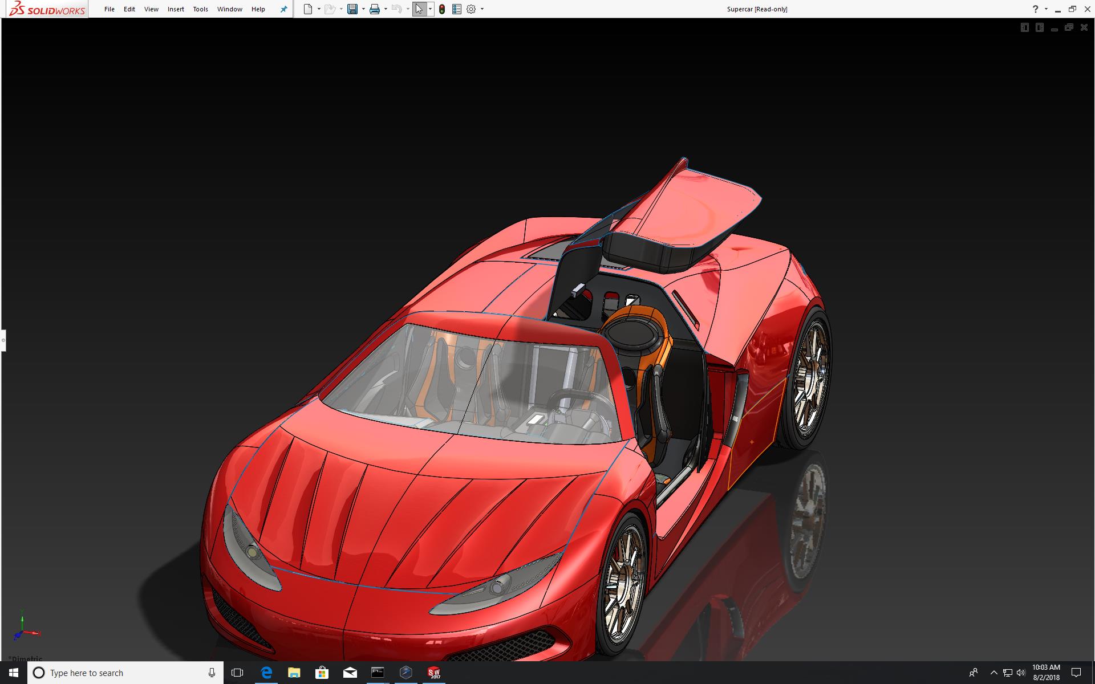1095x684 pixels.
Task: Click the Print icon
Action: 375,9
